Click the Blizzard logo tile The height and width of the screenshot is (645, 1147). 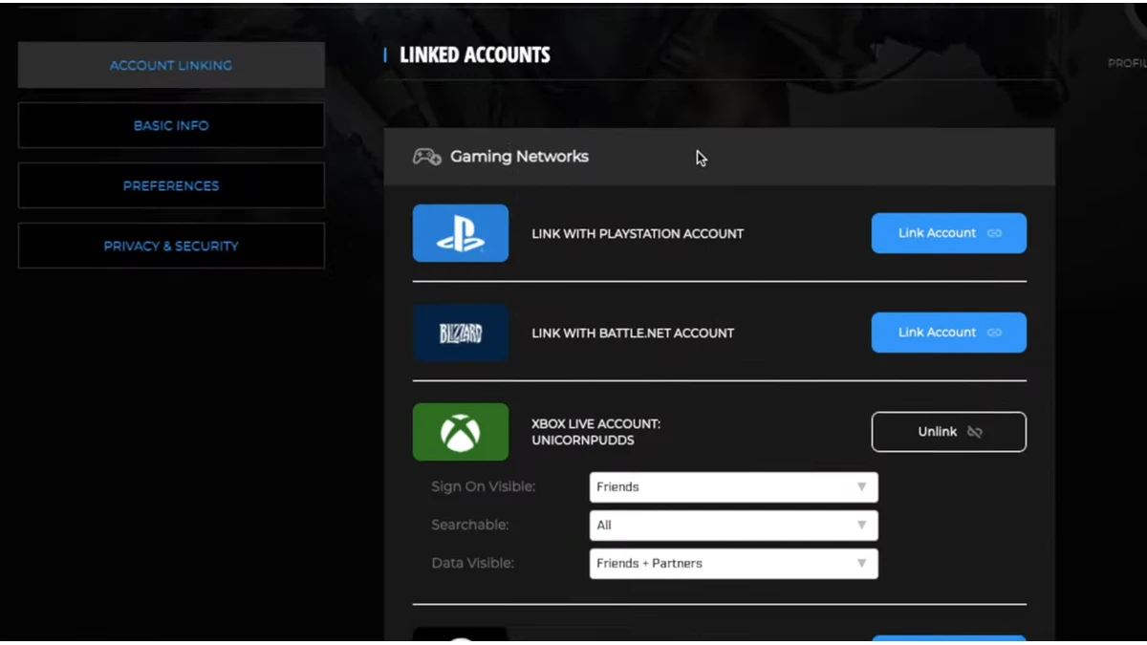(461, 333)
